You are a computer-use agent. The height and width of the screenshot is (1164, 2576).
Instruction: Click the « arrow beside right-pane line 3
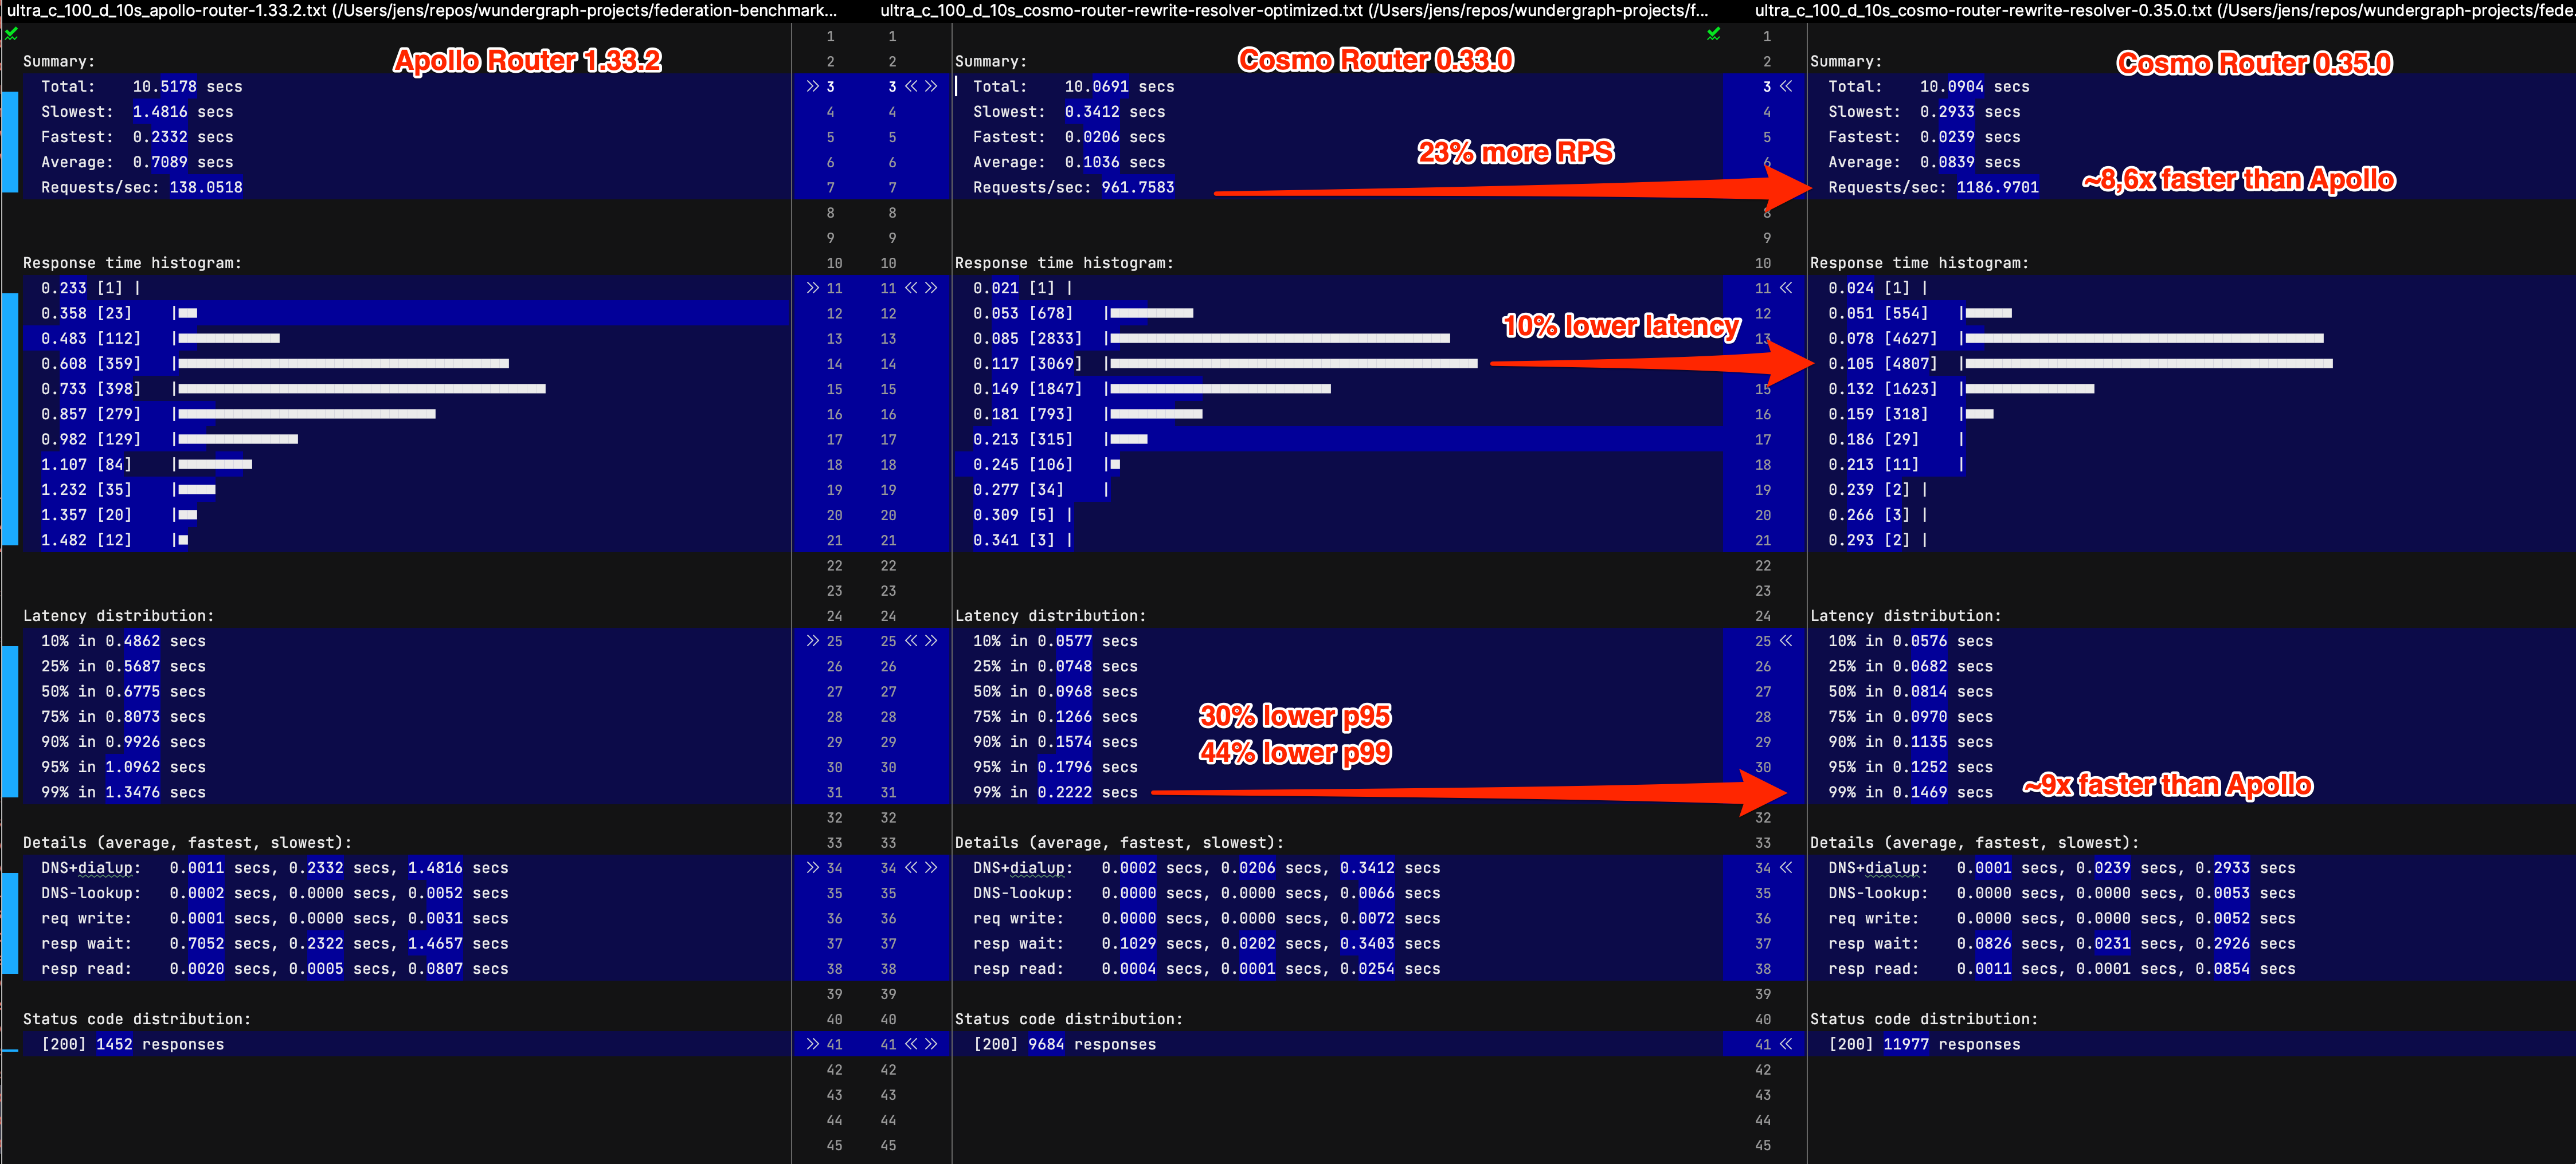click(x=1786, y=87)
